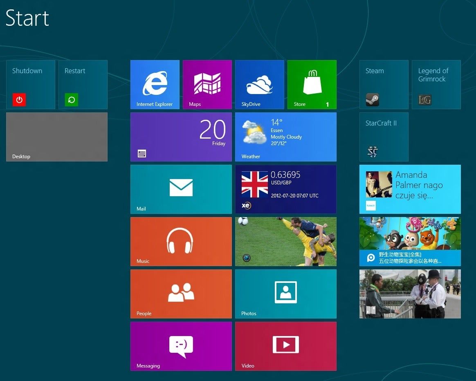Open the Calendar tile showing Friday the 20th
This screenshot has height=381, width=476.
pyautogui.click(x=181, y=137)
